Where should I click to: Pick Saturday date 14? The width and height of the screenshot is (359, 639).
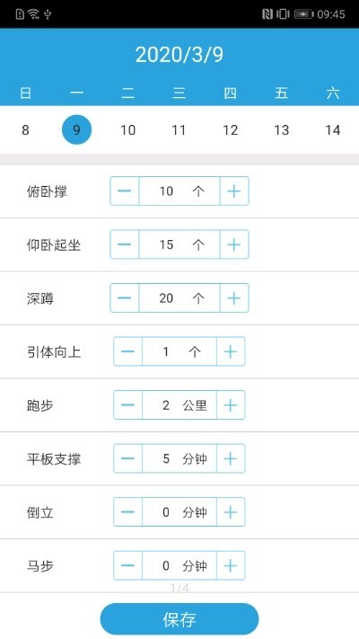[333, 130]
